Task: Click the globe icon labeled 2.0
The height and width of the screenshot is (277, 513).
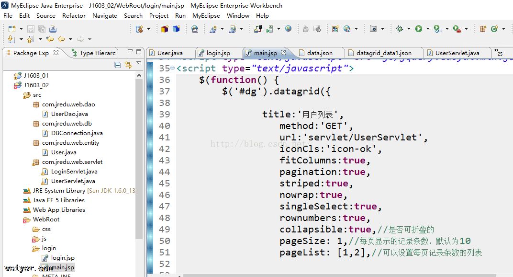Action: tap(195, 29)
